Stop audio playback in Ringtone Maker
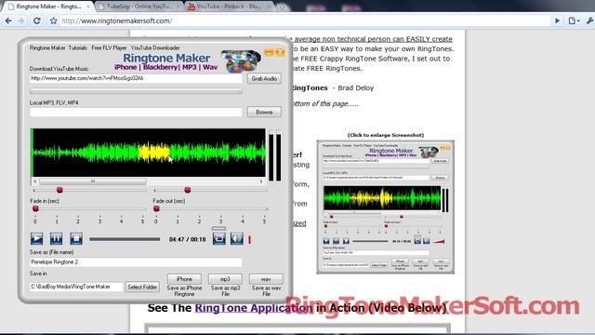The height and width of the screenshot is (335, 595). [76, 239]
